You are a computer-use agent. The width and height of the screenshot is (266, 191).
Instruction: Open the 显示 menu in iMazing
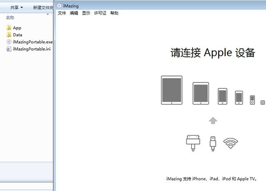[86, 13]
